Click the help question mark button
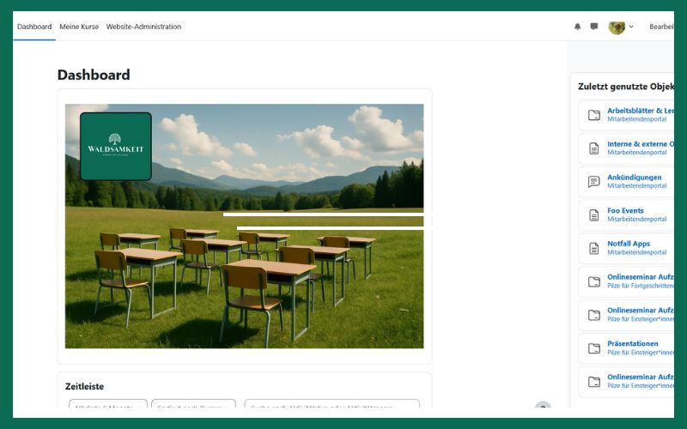Viewport: 687px width, 429px height. click(x=542, y=408)
